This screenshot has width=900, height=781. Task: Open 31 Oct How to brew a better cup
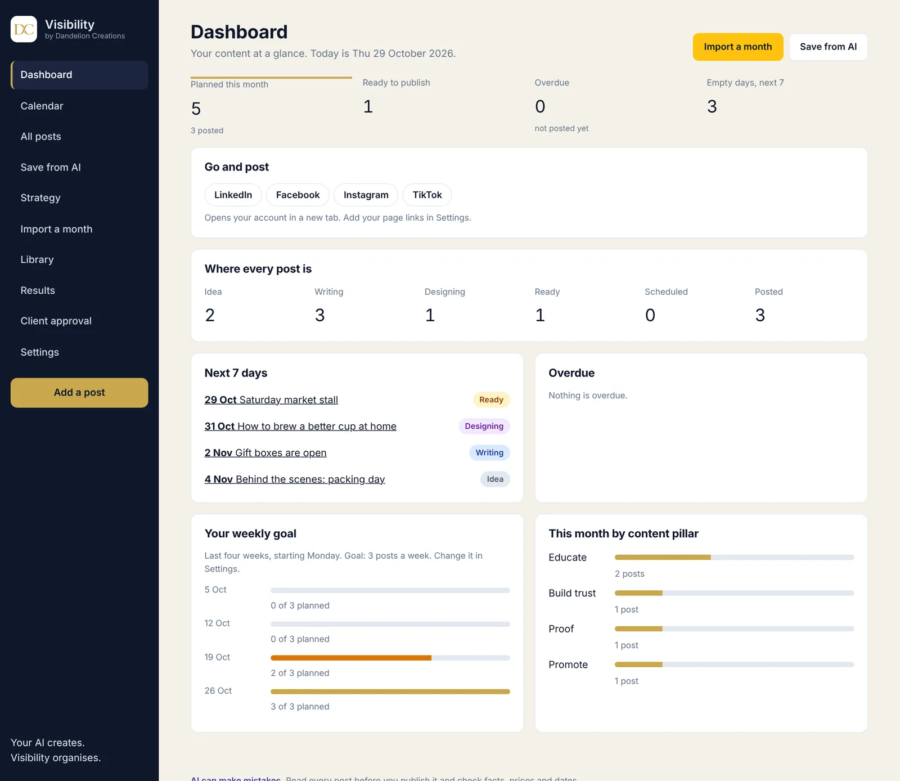(x=300, y=426)
